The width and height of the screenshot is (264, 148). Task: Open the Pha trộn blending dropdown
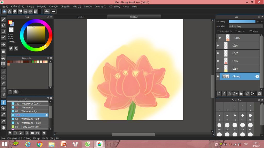click(x=245, y=26)
